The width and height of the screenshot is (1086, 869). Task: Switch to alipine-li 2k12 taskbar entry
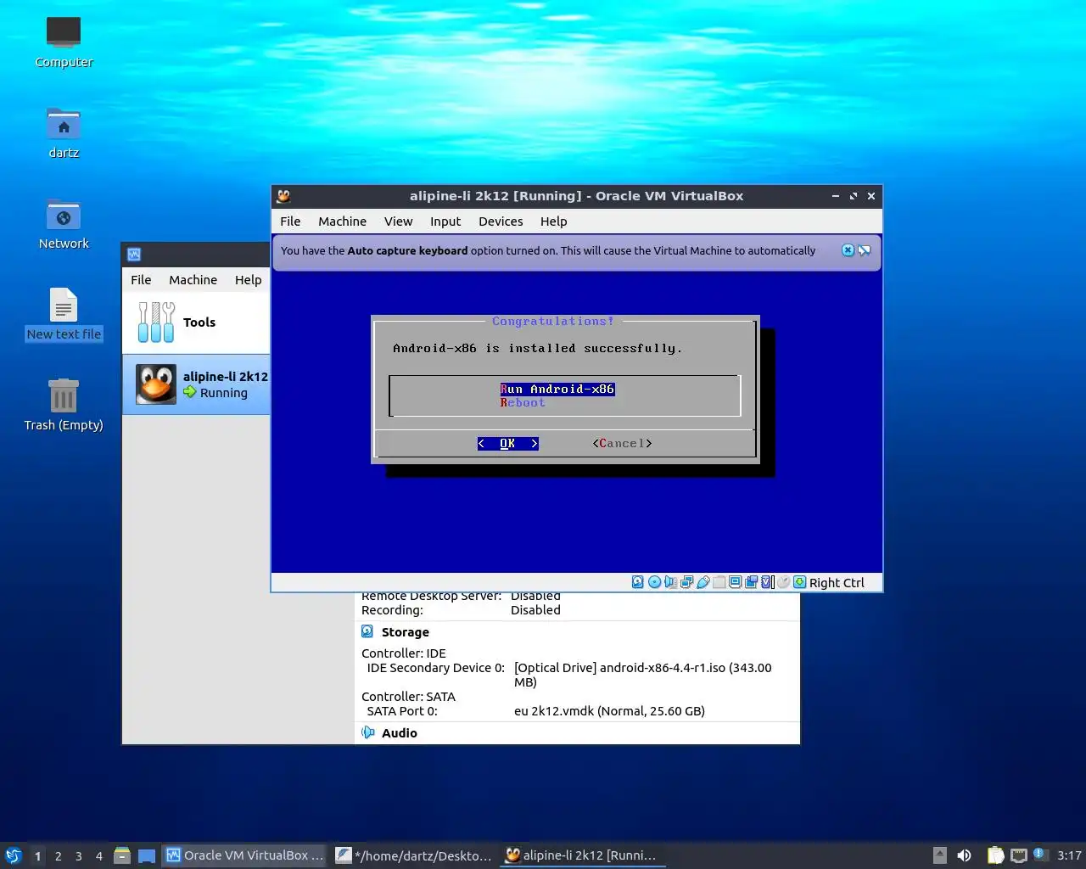pos(582,855)
